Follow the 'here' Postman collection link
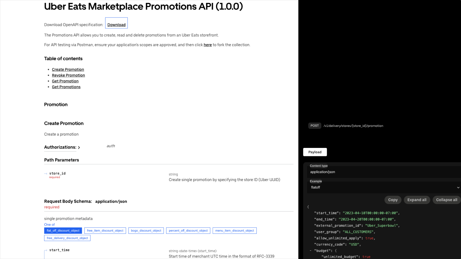 coord(207,45)
